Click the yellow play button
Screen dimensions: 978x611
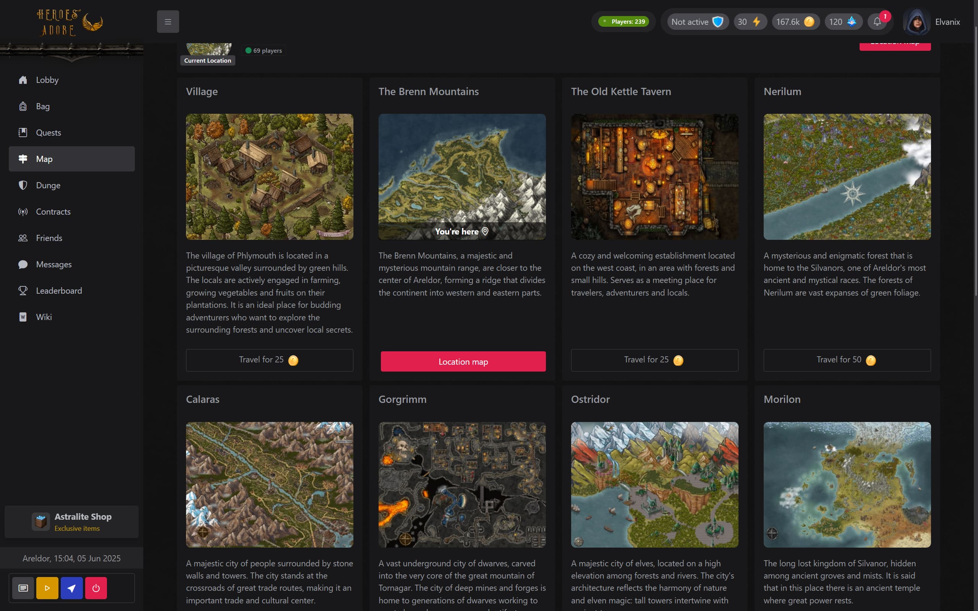tap(47, 588)
